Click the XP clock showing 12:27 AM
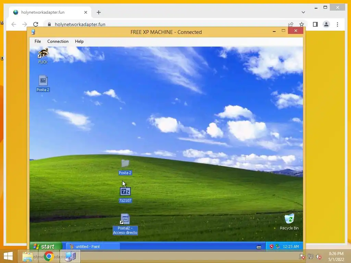This screenshot has width=351, height=263. (291, 247)
